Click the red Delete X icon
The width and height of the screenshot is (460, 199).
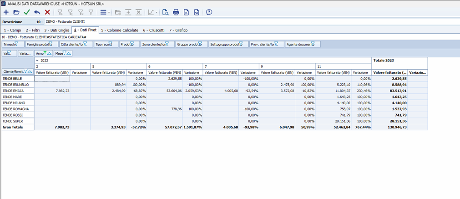coord(47,12)
